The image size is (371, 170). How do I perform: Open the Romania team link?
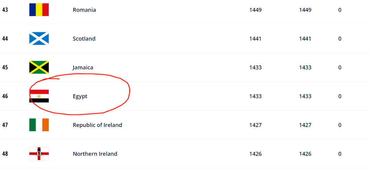84,10
